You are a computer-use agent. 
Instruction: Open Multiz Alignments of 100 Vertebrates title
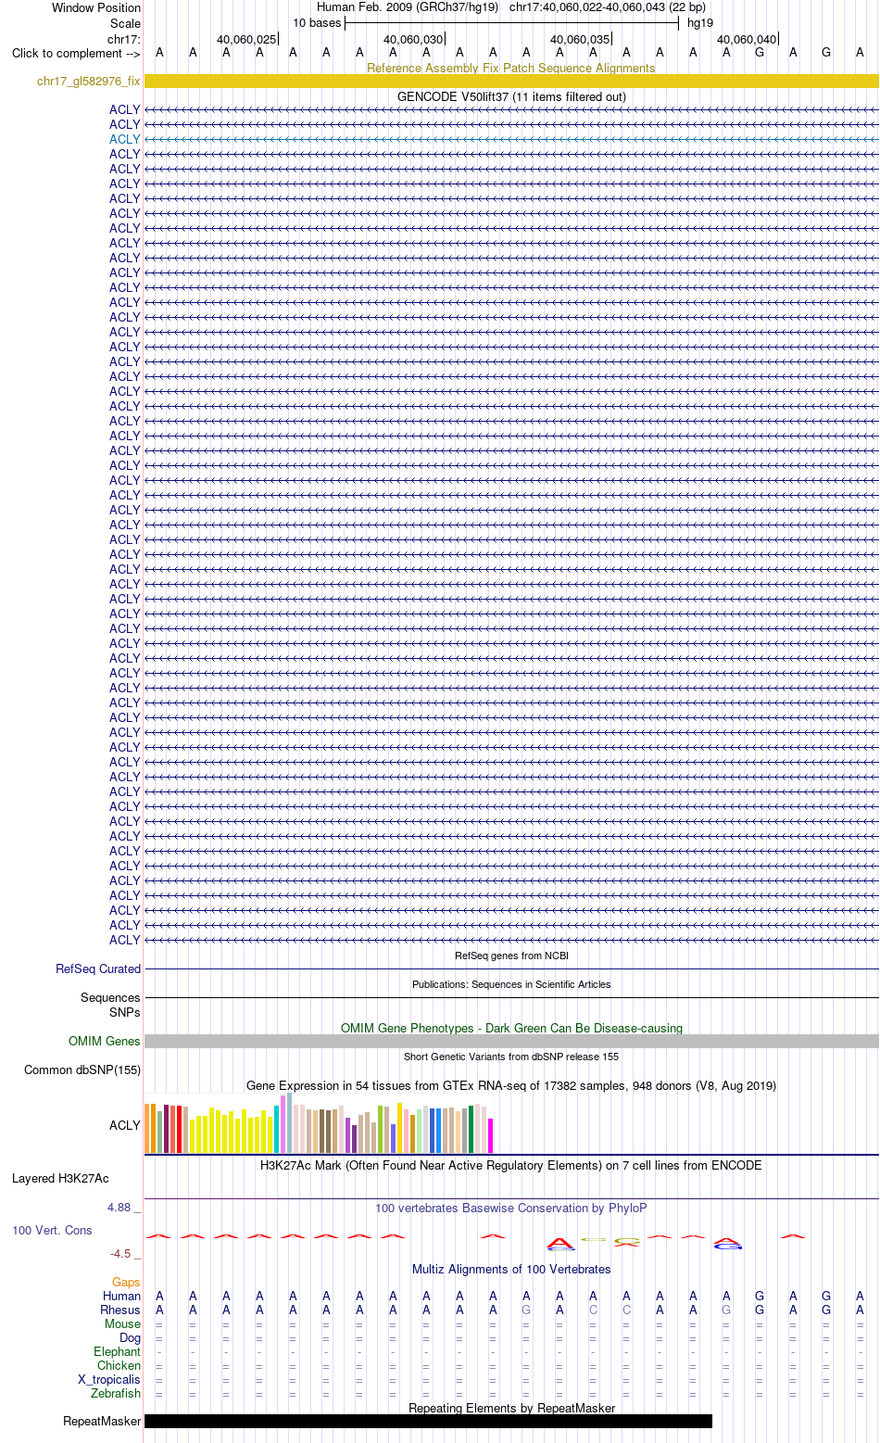click(511, 1269)
